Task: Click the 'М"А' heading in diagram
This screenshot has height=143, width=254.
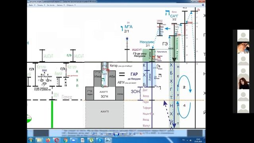Action: 129,27
